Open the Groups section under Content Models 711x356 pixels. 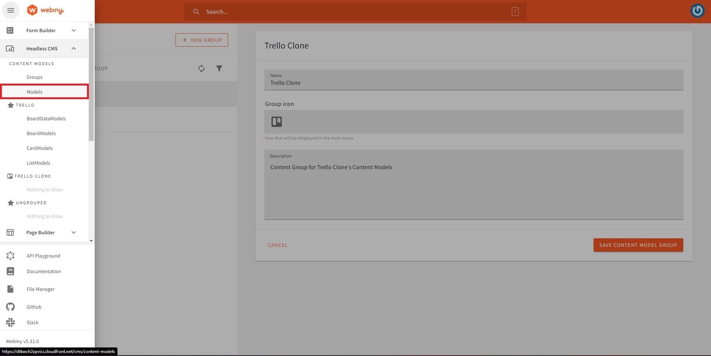(x=34, y=77)
